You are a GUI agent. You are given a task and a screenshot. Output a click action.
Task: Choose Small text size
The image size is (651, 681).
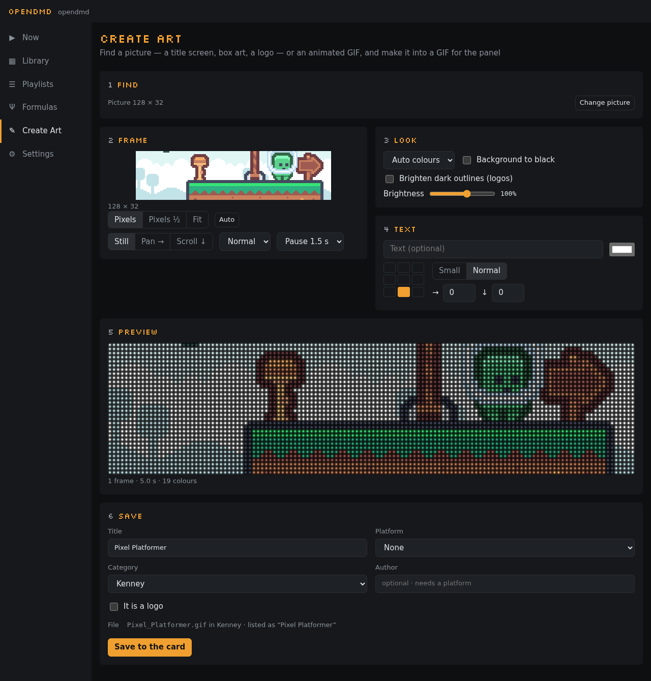(450, 271)
